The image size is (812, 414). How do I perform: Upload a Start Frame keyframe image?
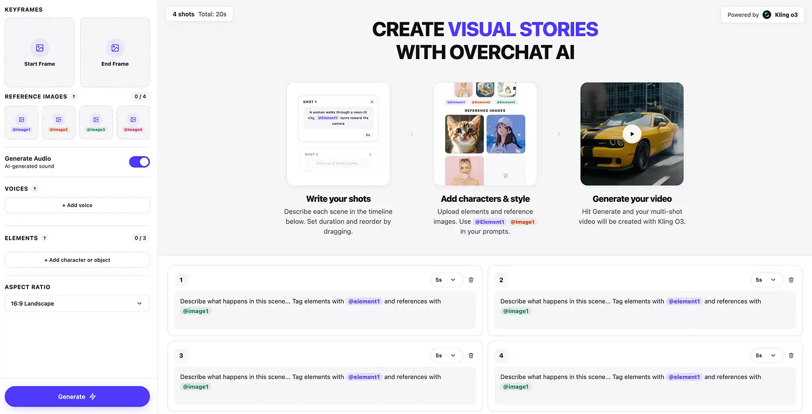[40, 52]
